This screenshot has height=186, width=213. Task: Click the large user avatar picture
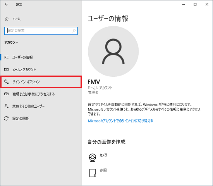click(113, 52)
